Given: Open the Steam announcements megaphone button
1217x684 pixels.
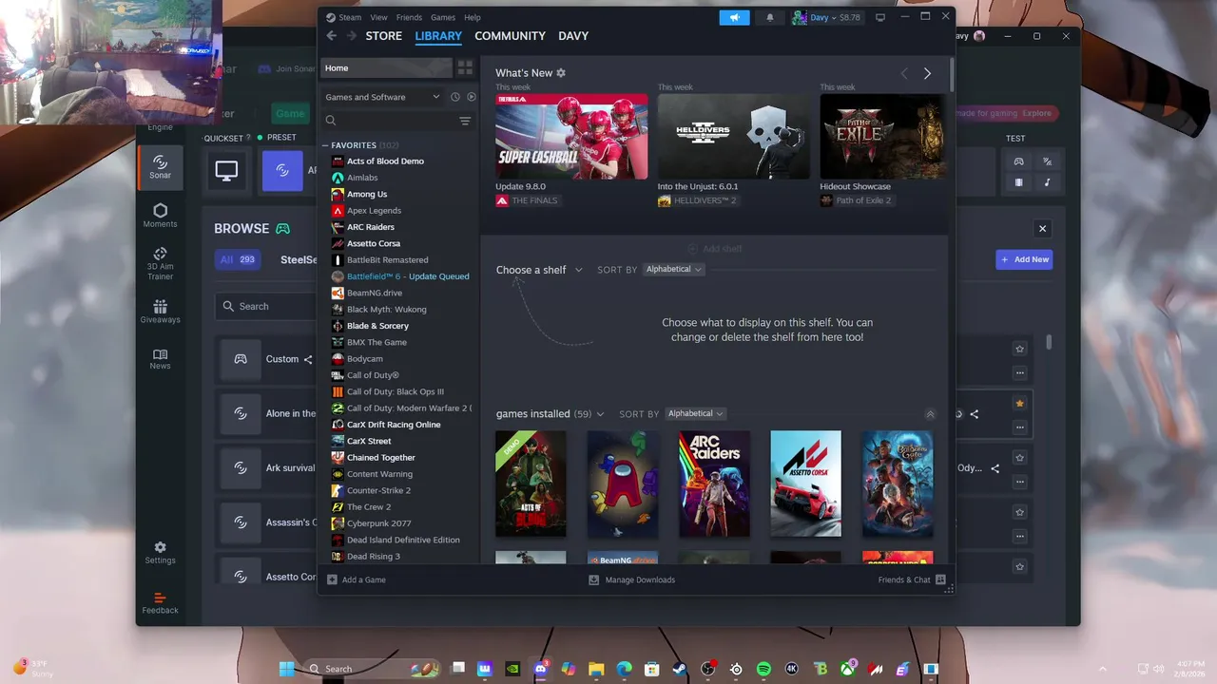Looking at the screenshot, I should (x=734, y=17).
